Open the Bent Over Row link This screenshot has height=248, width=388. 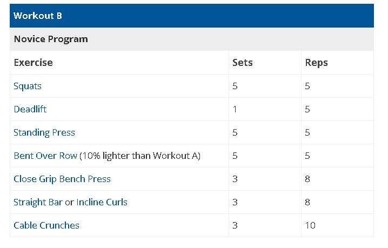point(45,156)
